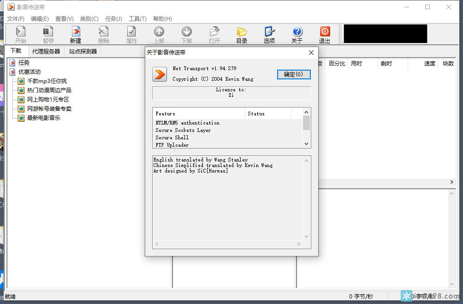This screenshot has width=463, height=304.
Task: Click the 0 字节/秒 status bar speed
Action: click(361, 296)
